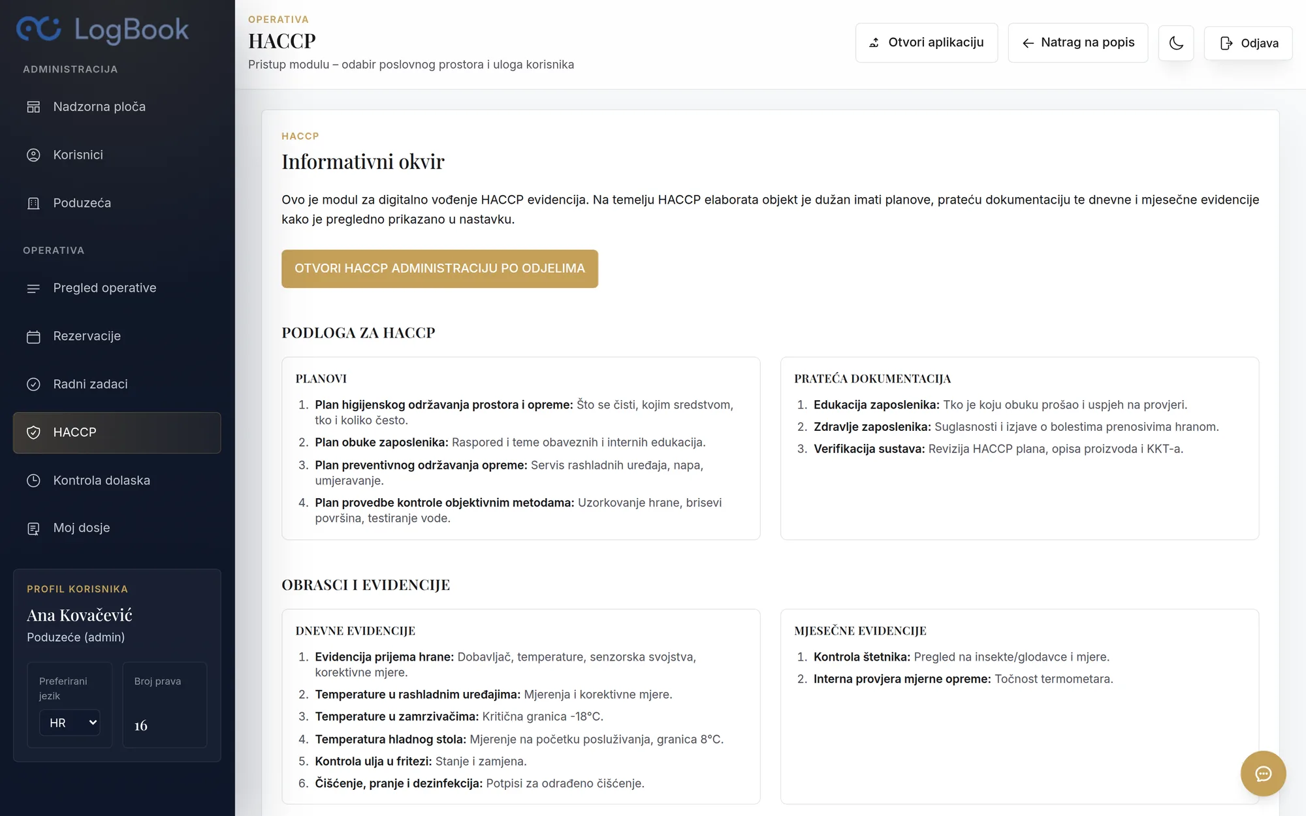Click the Ana Kovačević profile name
Screen dimensions: 1306x816
tap(80, 615)
